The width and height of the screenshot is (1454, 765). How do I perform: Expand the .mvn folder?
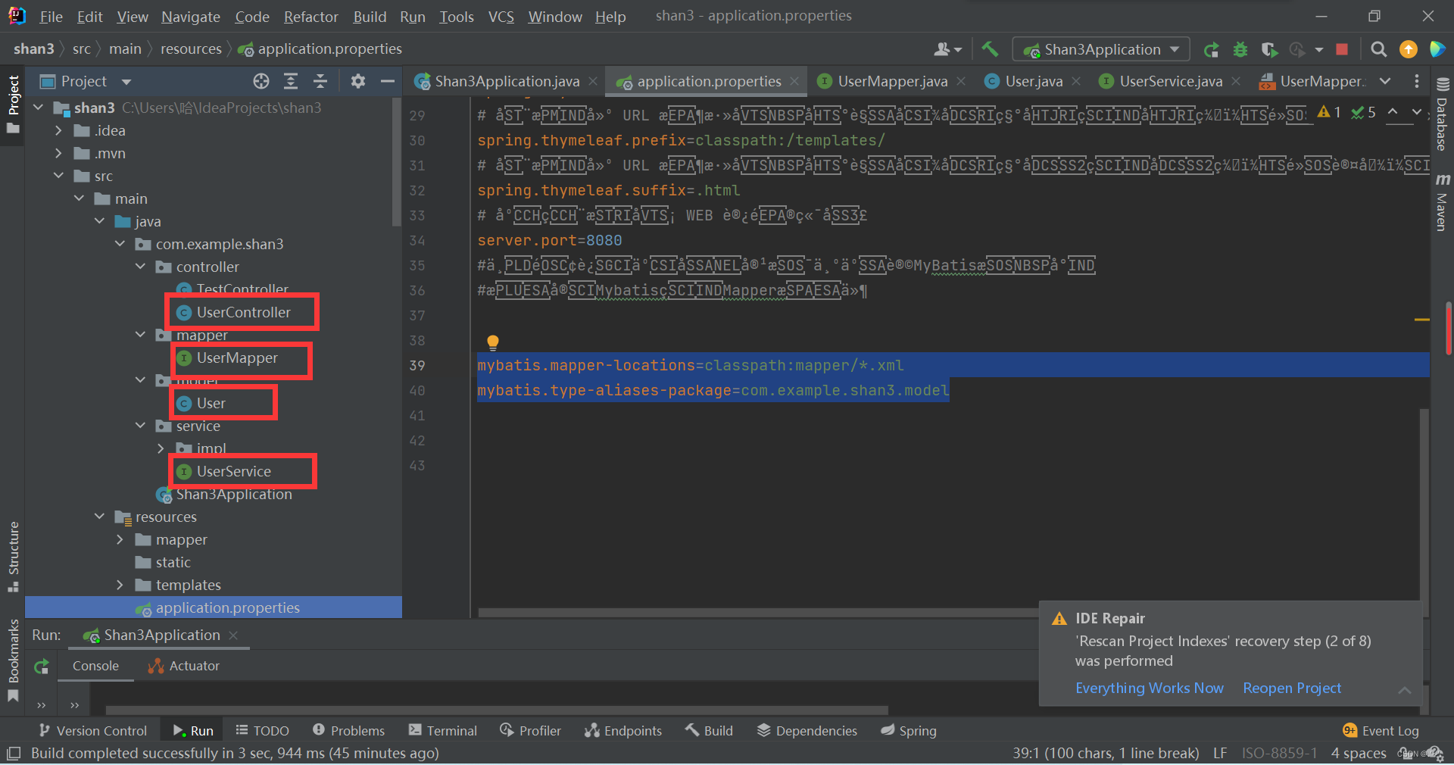[x=59, y=153]
